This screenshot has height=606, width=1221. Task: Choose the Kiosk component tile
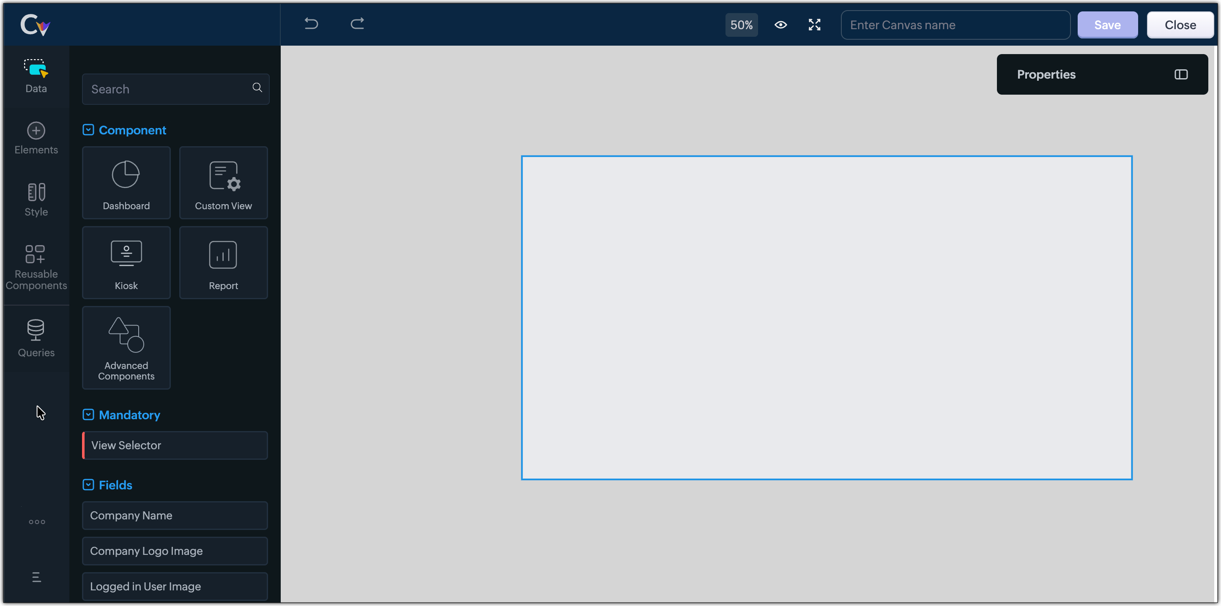[126, 262]
